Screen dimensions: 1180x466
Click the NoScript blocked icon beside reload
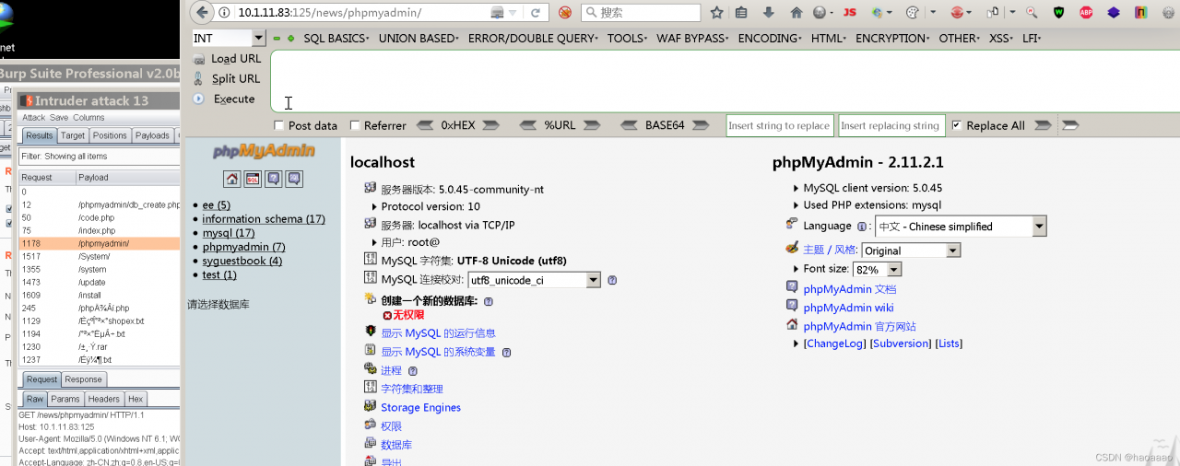(x=564, y=13)
